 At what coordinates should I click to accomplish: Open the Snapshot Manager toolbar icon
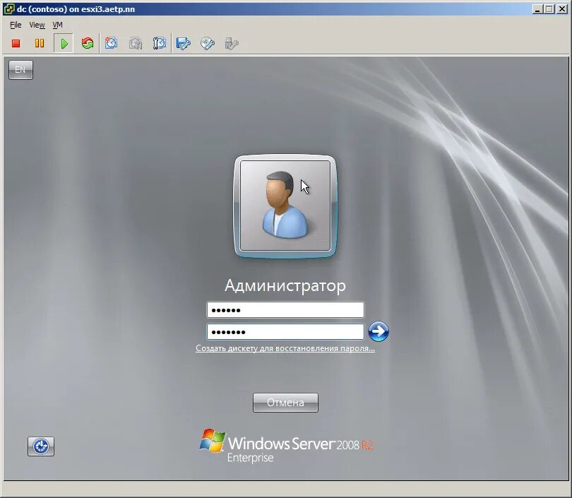[160, 43]
